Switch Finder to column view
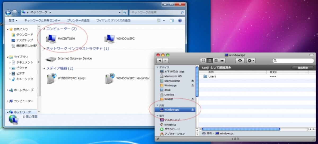 (x=216, y=61)
